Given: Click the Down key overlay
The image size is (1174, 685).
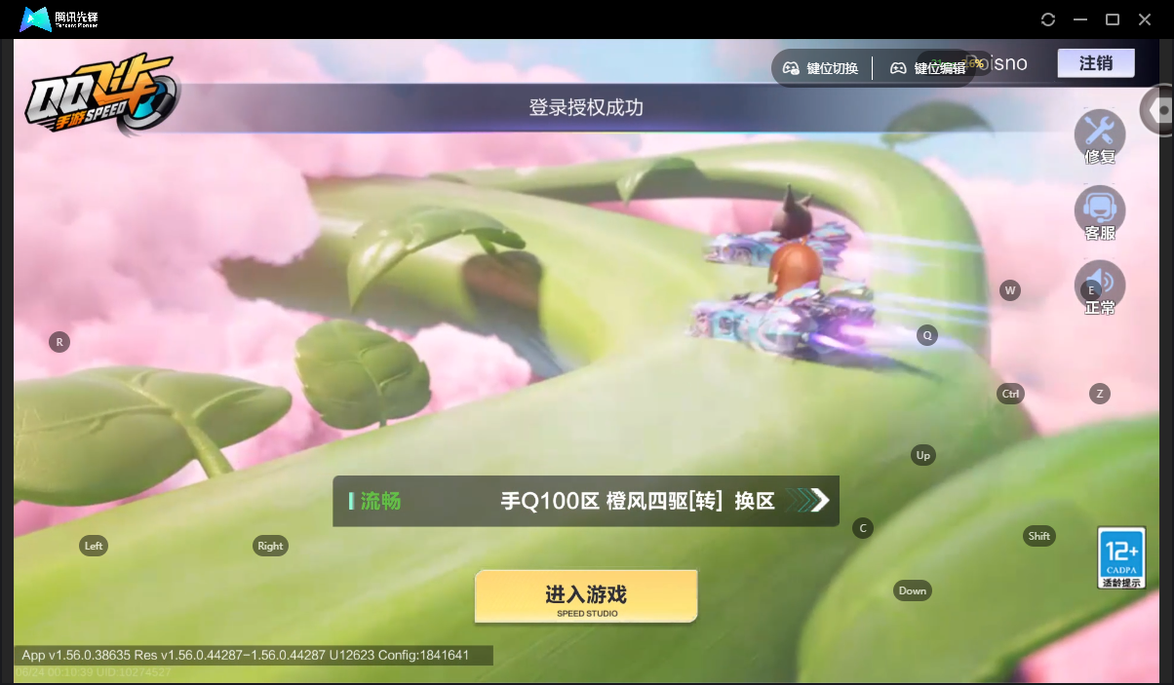Looking at the screenshot, I should (x=913, y=590).
